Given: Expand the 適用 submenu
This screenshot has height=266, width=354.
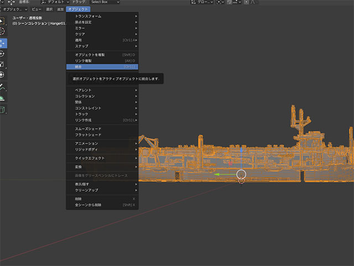Looking at the screenshot, I should coord(102,40).
